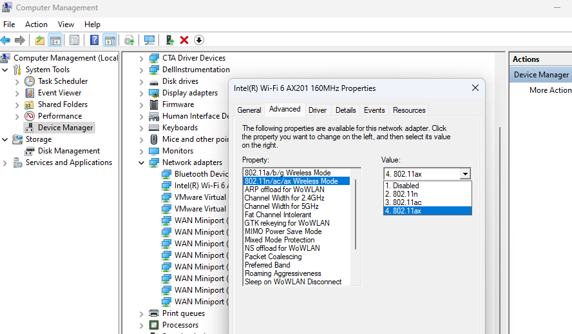The height and width of the screenshot is (334, 572).
Task: Click the Processors icon
Action: 154,325
